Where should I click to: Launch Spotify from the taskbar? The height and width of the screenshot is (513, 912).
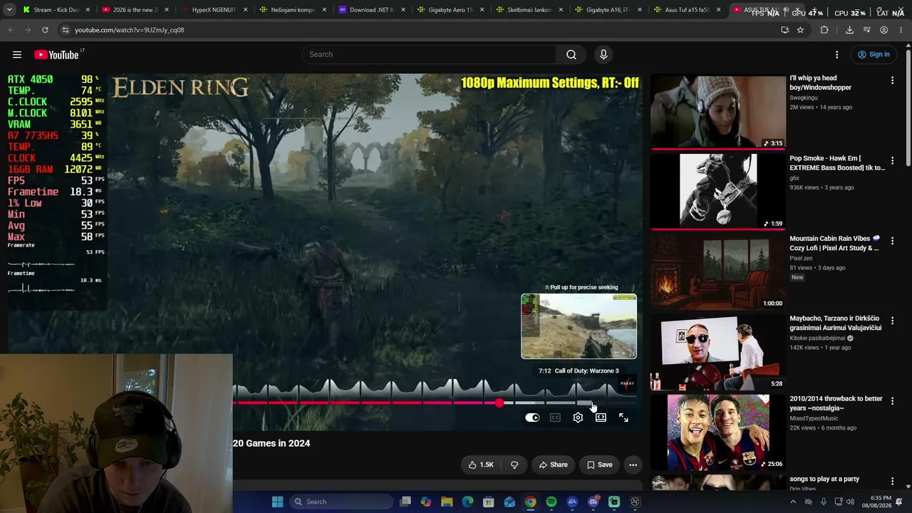point(551,502)
